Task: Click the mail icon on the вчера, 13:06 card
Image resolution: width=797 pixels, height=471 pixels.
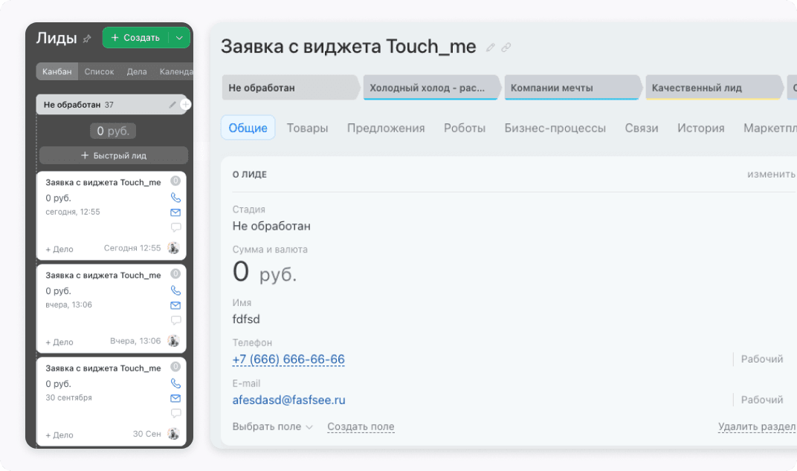Action: [x=175, y=305]
